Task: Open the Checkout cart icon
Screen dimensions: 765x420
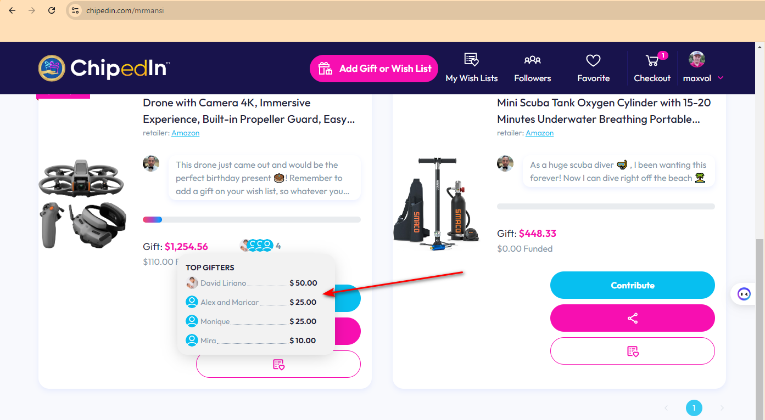Action: click(x=652, y=60)
